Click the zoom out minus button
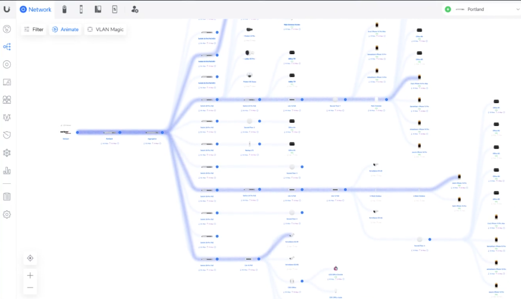Image resolution: width=521 pixels, height=299 pixels. click(x=30, y=288)
